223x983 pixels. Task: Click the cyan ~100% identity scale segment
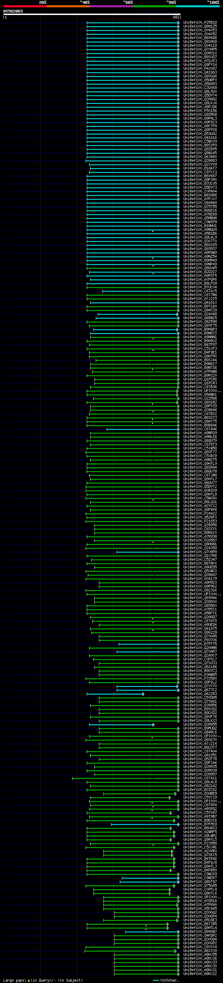click(x=198, y=6)
